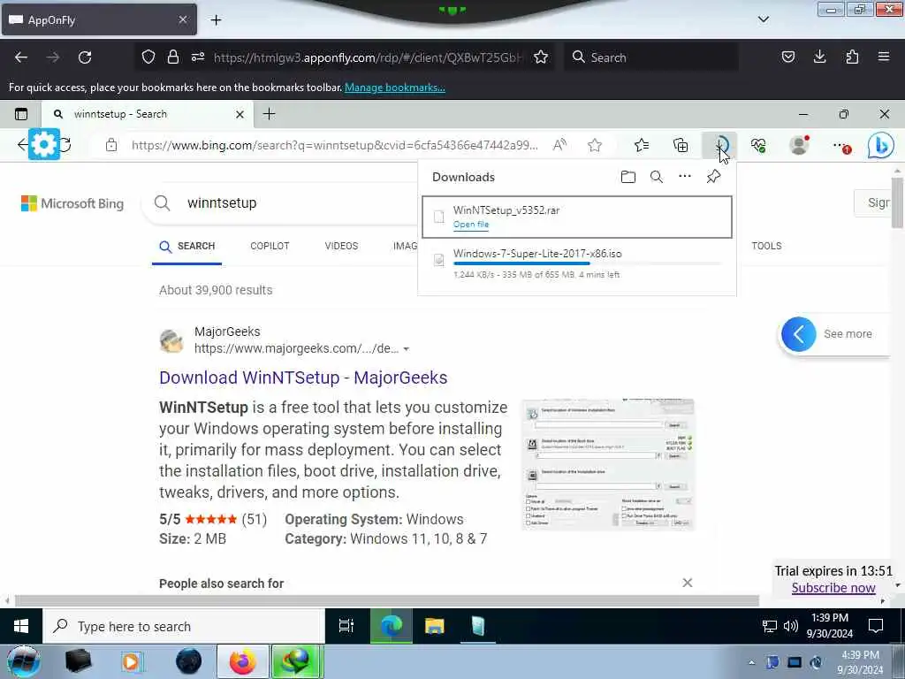This screenshot has height=679, width=905.
Task: Click ISO download progress bar
Action: (x=588, y=263)
